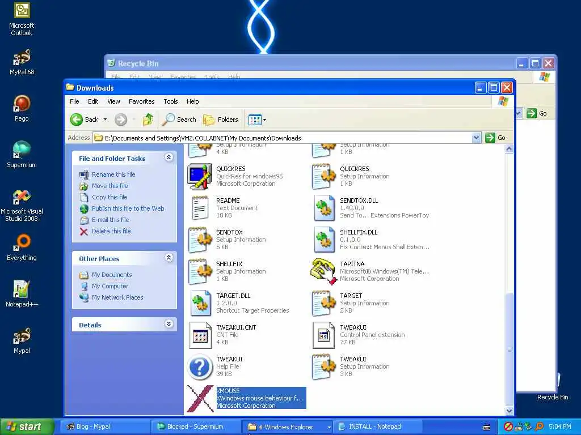Screen dimensions: 581x435
Task: Click E-mail this file link
Action: click(111, 220)
